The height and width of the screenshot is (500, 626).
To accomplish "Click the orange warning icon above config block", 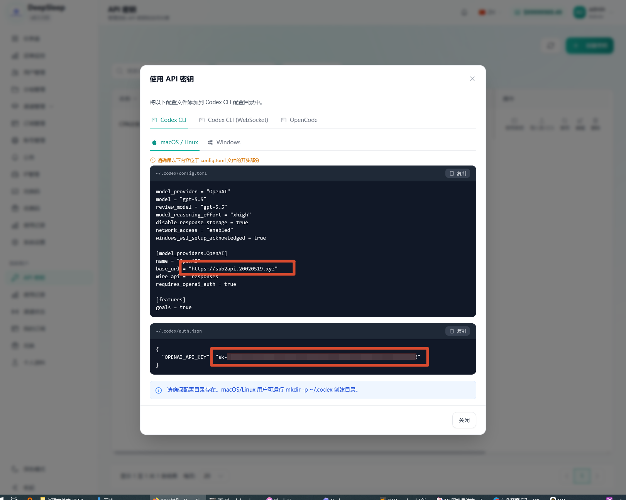I will pos(152,160).
